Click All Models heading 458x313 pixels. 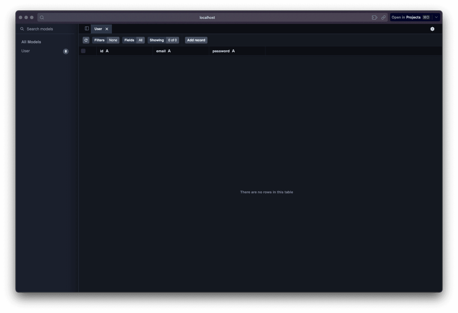(x=31, y=42)
